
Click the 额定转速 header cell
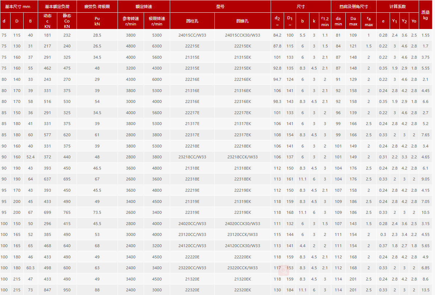click(x=144, y=7)
